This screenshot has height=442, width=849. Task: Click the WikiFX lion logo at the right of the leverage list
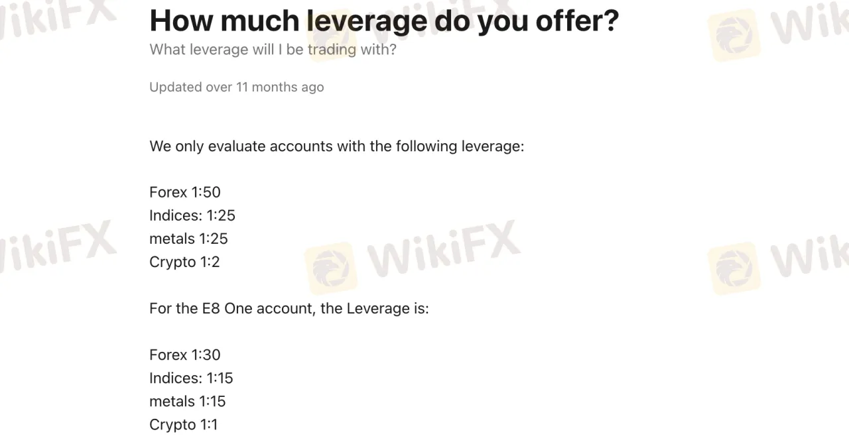734,268
